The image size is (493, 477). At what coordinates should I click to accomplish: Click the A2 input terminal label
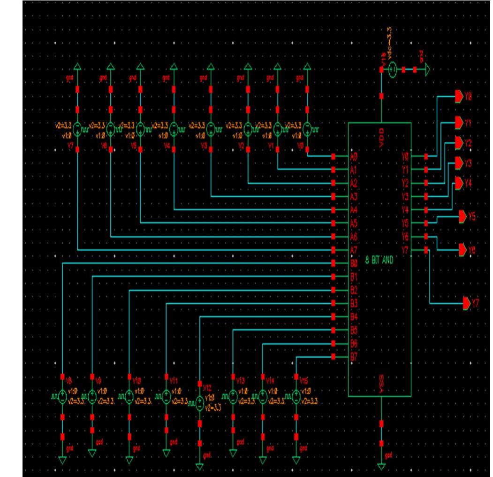point(354,183)
